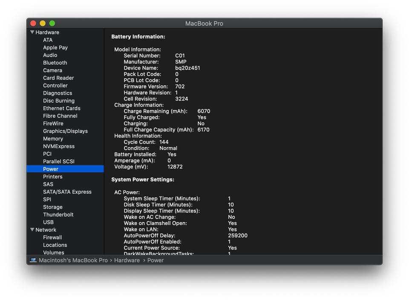Select Card Reader in the sidebar

click(58, 78)
